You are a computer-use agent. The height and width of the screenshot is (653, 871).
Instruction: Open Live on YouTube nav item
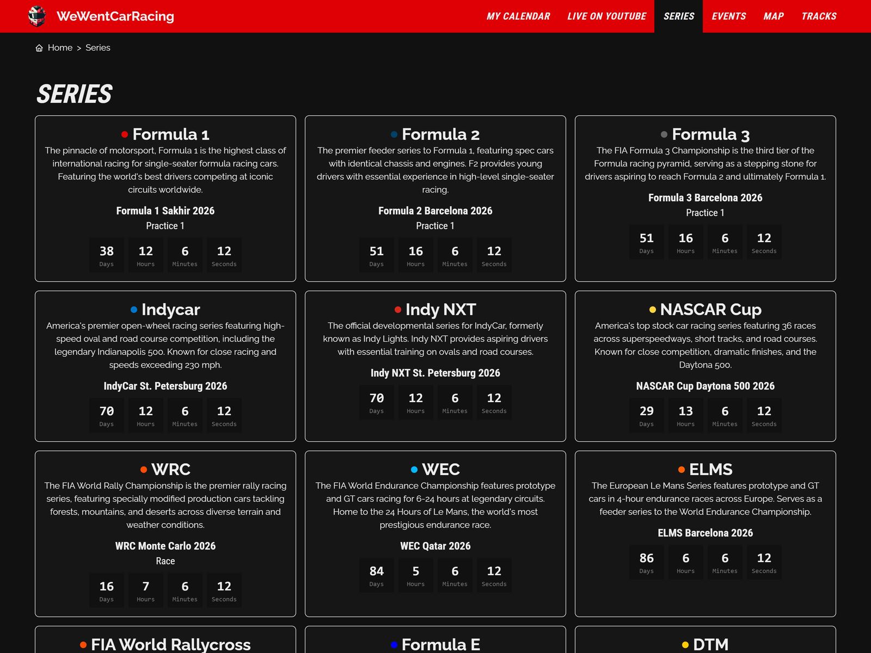tap(606, 16)
